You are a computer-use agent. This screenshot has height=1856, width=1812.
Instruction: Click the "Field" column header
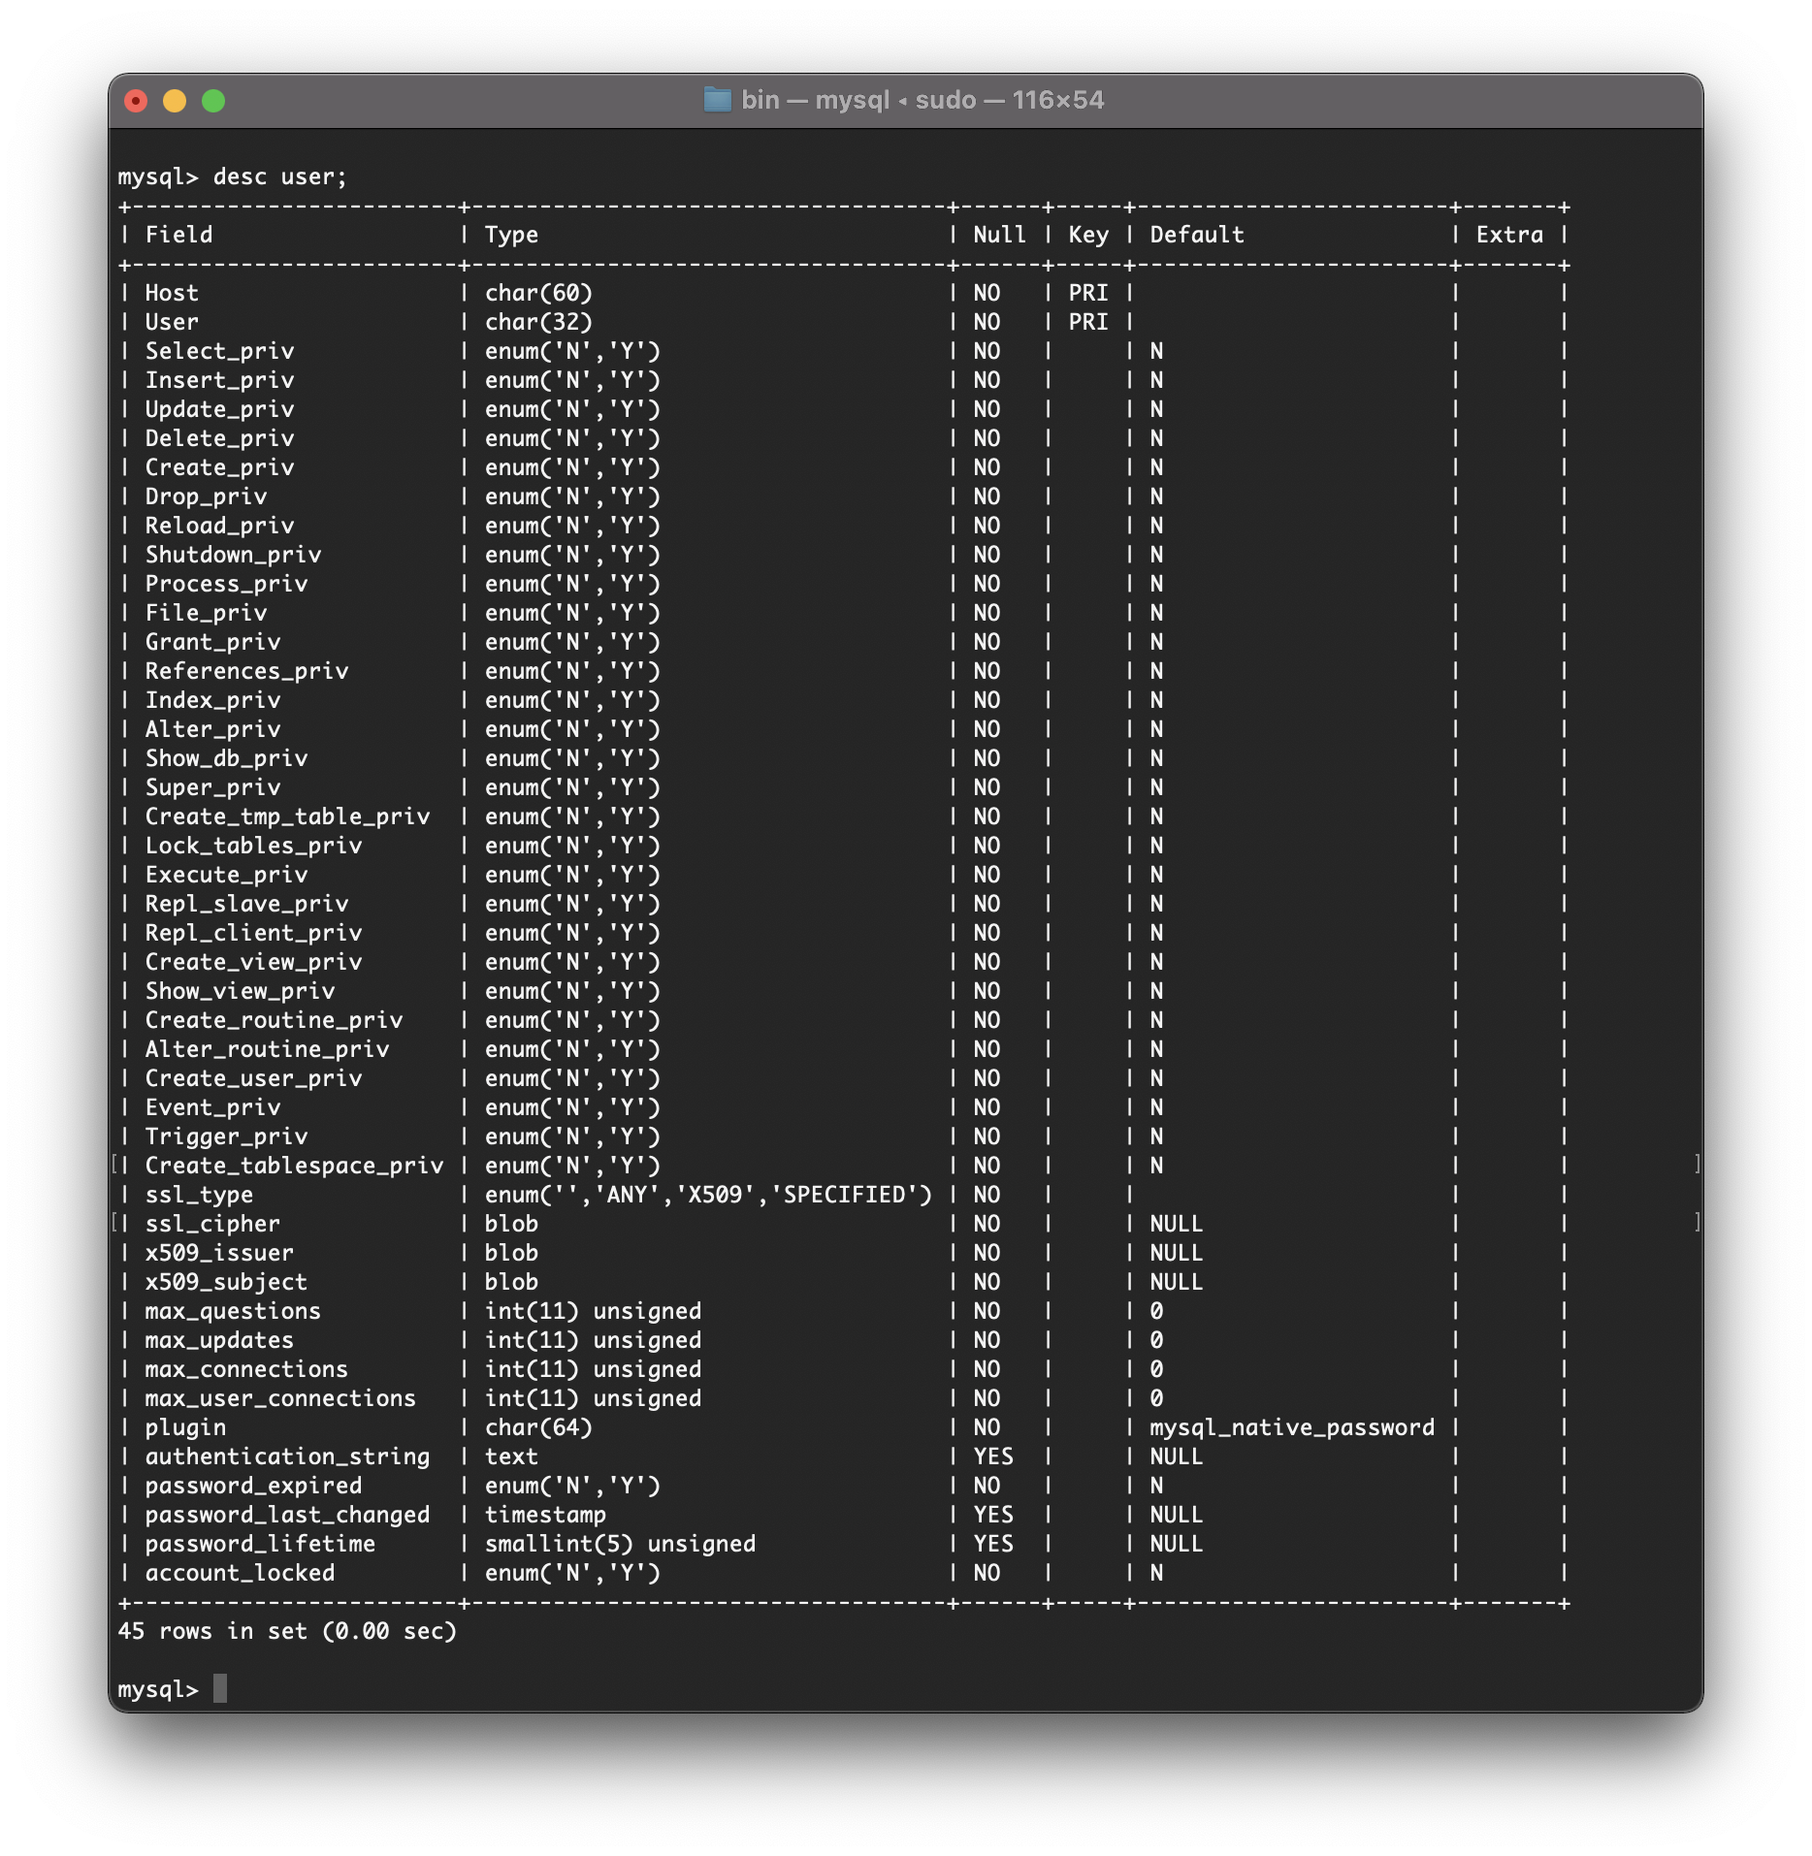(x=179, y=235)
